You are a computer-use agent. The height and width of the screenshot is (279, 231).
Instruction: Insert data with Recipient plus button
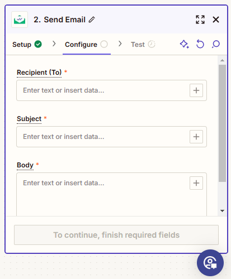click(x=196, y=90)
